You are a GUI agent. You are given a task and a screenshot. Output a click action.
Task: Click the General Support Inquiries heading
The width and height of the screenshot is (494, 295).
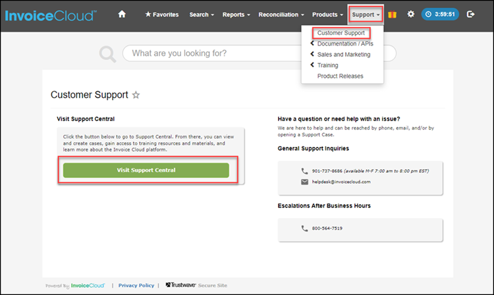(313, 148)
